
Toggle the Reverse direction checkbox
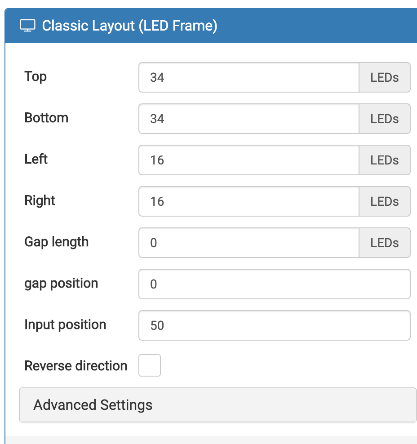click(150, 365)
